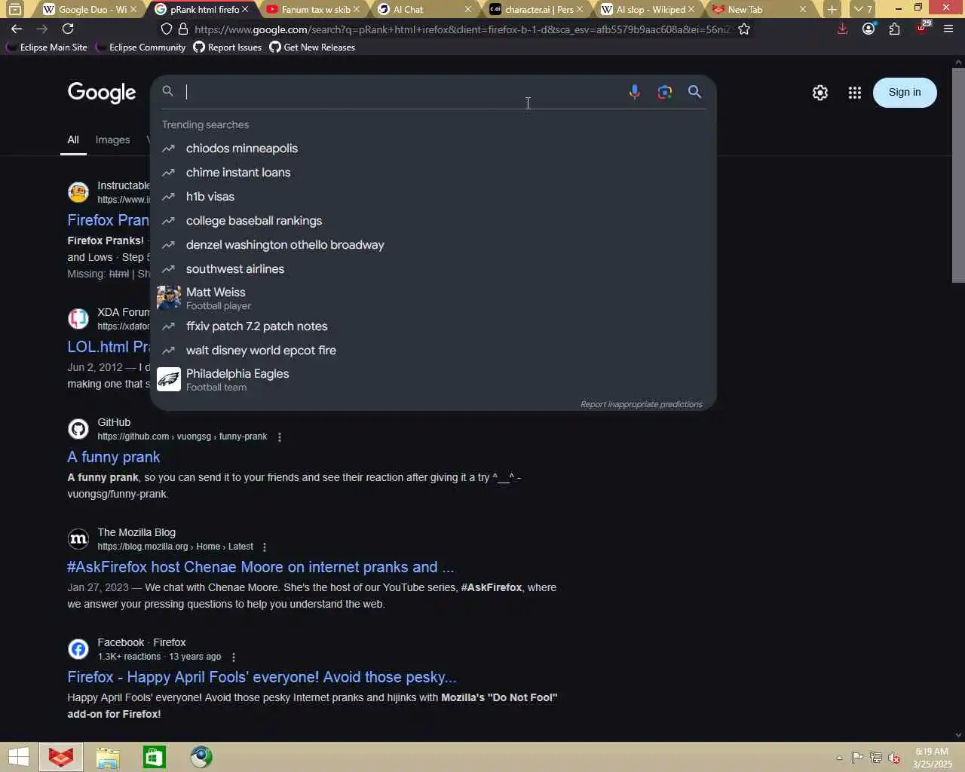Show hidden system tray icons
The image size is (965, 772).
[839, 758]
